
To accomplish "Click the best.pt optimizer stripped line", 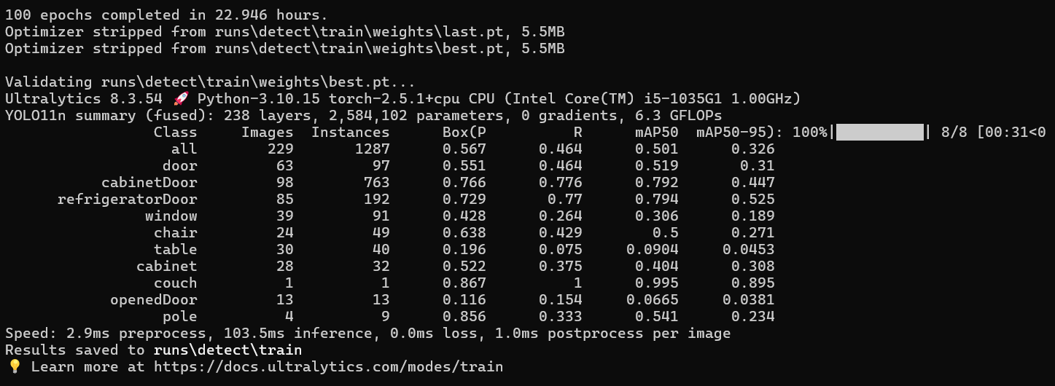I will click(284, 49).
